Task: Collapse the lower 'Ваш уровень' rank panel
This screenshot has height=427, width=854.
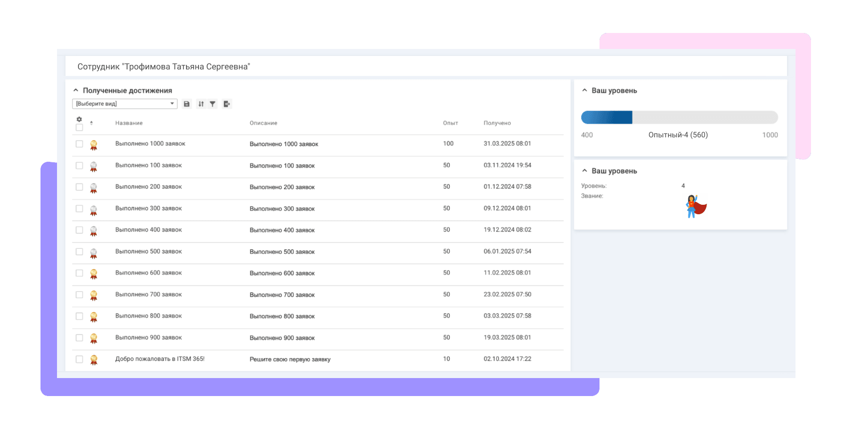Action: tap(584, 171)
